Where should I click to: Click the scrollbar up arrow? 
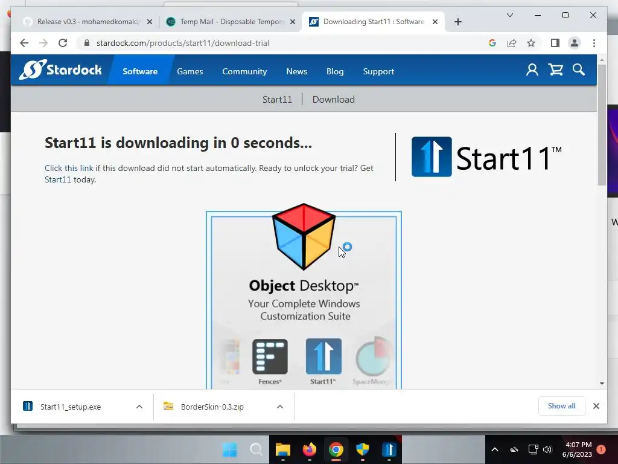click(x=602, y=60)
